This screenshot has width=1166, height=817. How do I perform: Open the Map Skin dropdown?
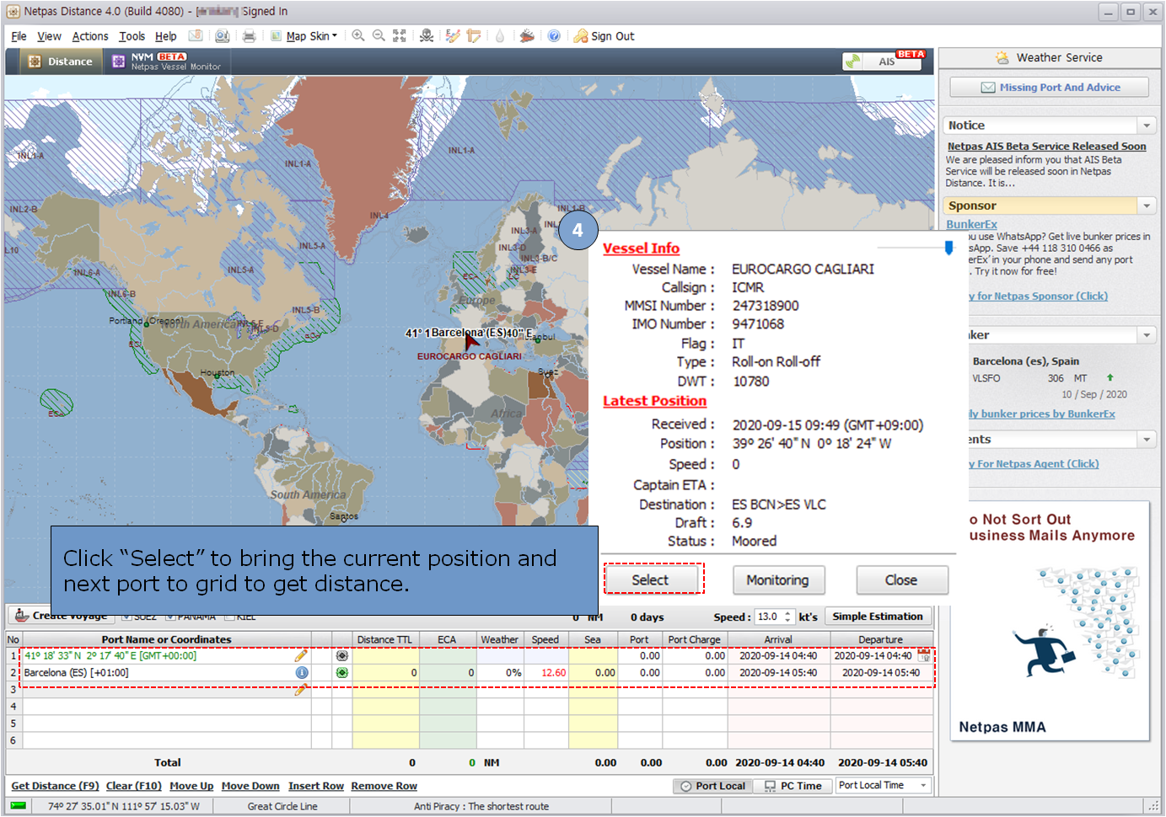304,36
